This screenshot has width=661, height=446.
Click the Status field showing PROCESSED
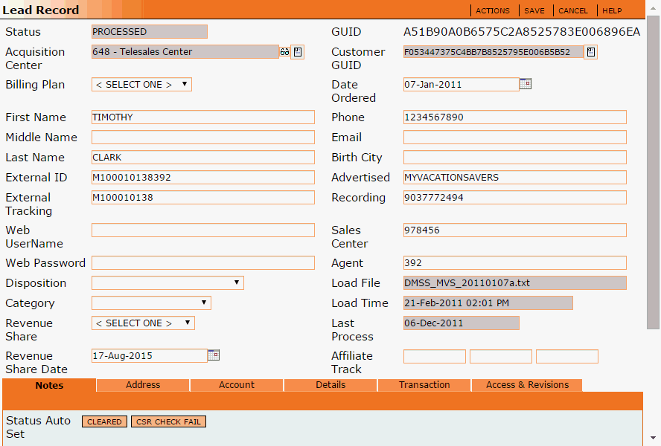point(149,31)
